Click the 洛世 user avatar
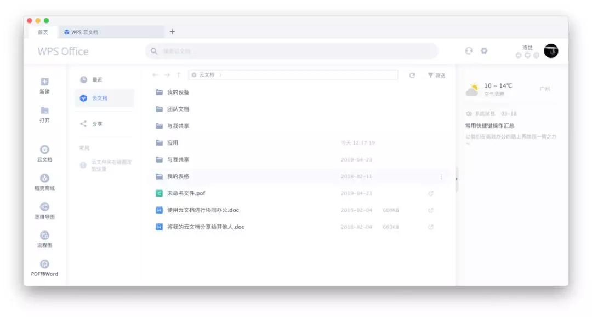592x317 pixels. pyautogui.click(x=551, y=50)
